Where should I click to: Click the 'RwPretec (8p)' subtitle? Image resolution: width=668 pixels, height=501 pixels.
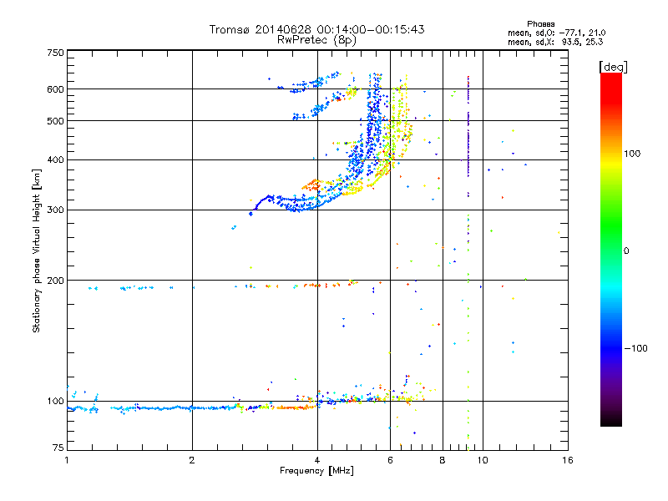[x=316, y=40]
